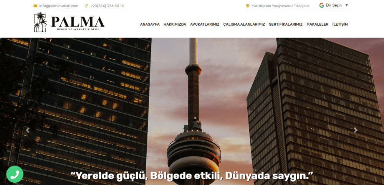Click the phone icon beside the number
This screenshot has width=384, height=185.
pos(87,6)
